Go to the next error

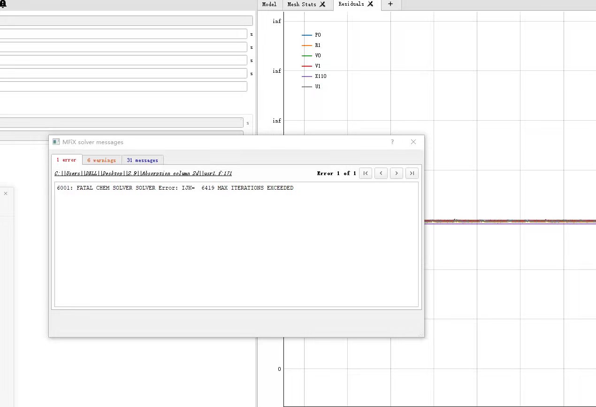click(397, 173)
